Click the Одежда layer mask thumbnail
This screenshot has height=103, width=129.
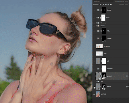104,39
